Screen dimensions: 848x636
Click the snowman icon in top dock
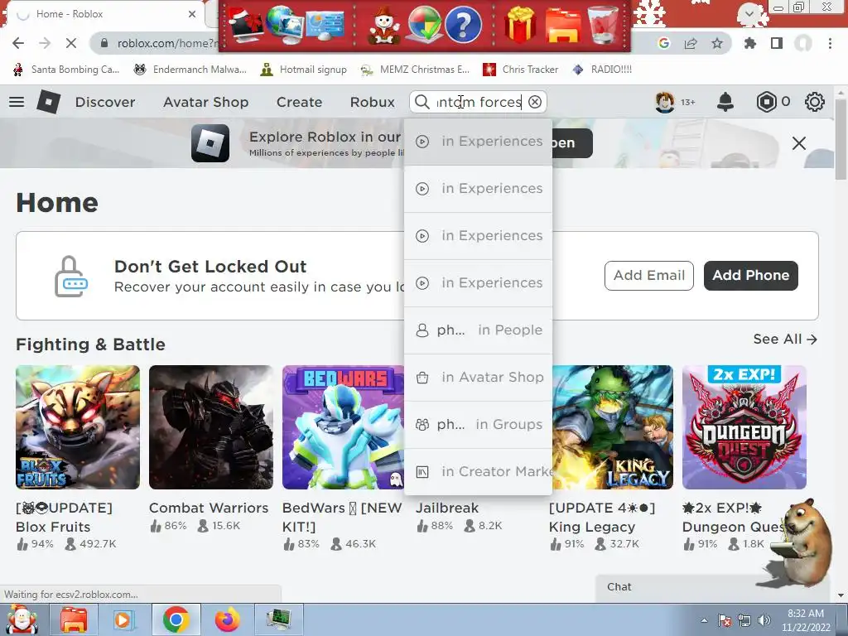click(384, 25)
